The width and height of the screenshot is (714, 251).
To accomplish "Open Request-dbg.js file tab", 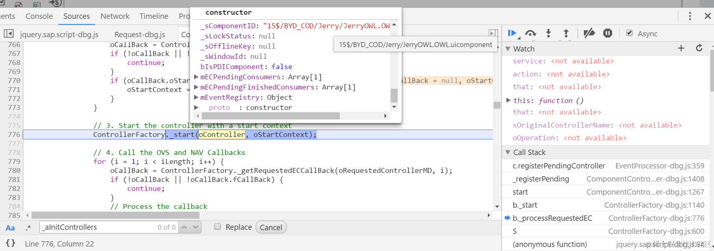I will (140, 34).
